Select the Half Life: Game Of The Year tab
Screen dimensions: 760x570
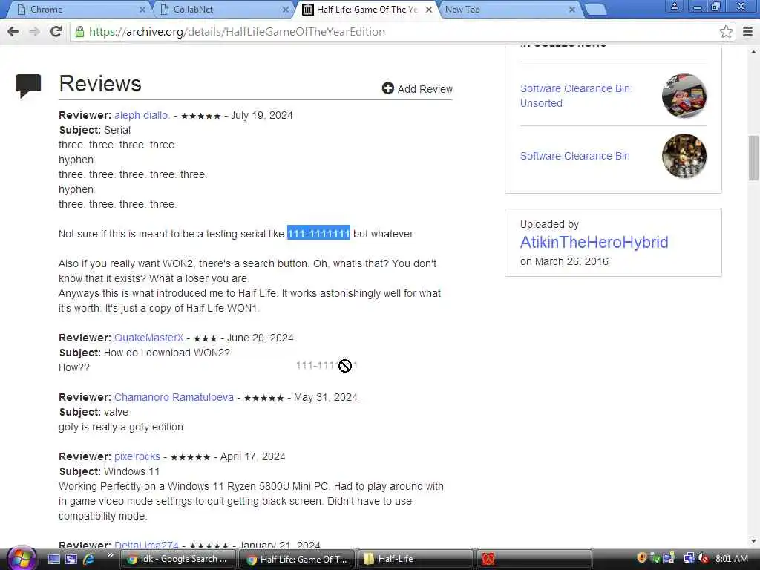pos(366,9)
